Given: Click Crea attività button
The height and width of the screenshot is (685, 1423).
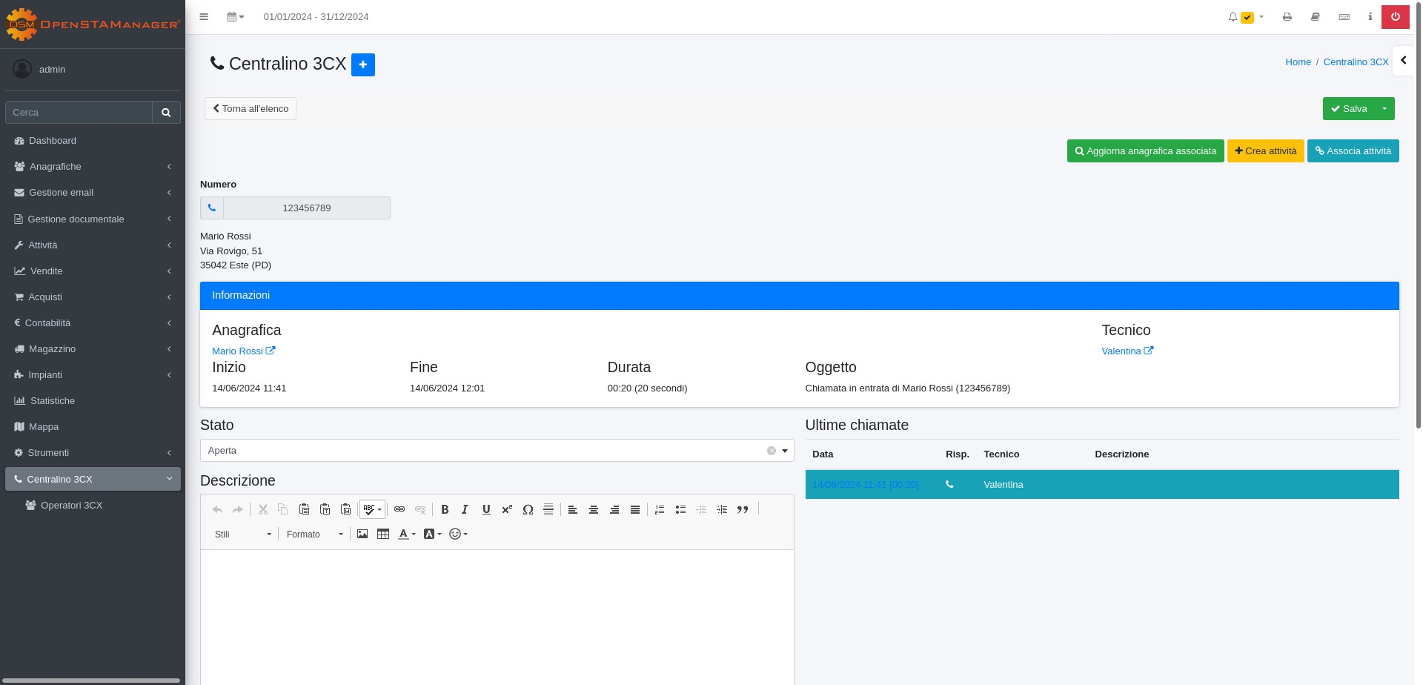Looking at the screenshot, I should point(1265,151).
